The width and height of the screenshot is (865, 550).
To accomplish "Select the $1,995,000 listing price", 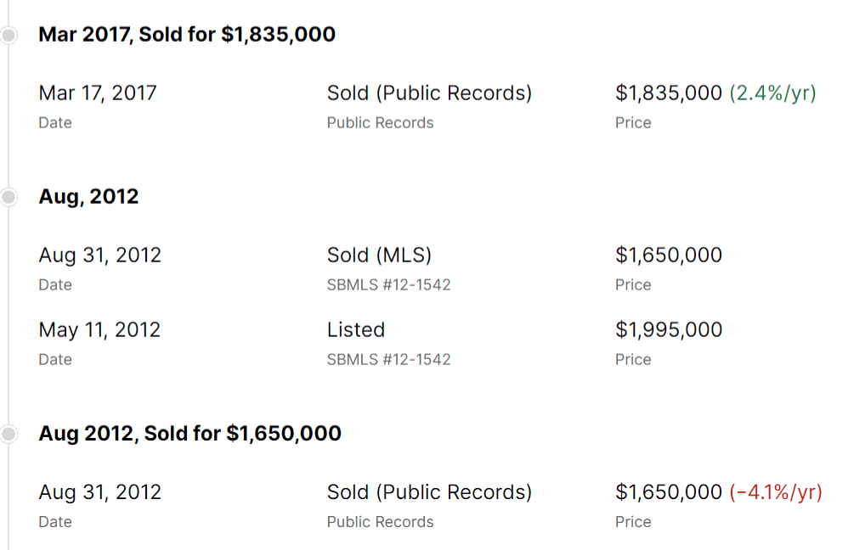I will 669,330.
